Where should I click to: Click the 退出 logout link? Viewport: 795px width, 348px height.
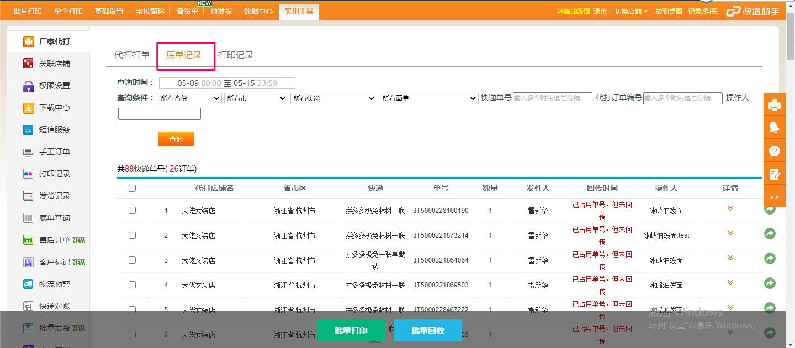tap(600, 11)
